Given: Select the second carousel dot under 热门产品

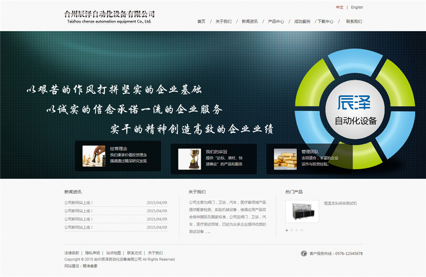Looking at the screenshot, I should pos(292,230).
